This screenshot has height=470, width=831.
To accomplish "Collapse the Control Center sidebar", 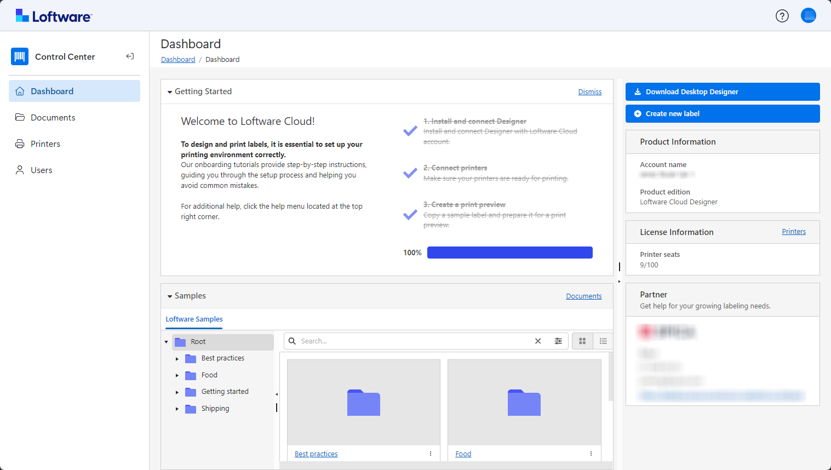I will coord(130,56).
